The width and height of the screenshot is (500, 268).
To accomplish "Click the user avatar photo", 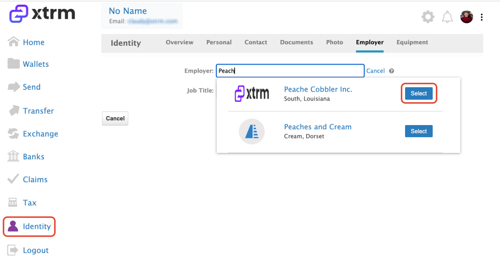I will (x=467, y=17).
